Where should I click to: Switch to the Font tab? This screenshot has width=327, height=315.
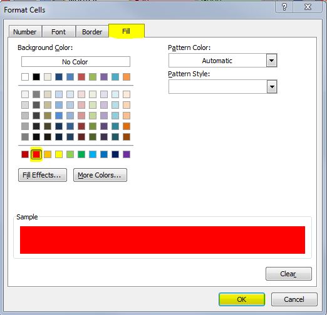(59, 32)
